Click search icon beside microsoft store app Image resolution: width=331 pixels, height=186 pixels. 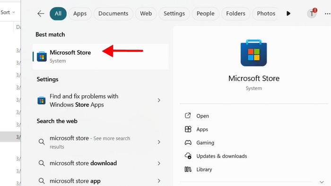[x=42, y=181]
